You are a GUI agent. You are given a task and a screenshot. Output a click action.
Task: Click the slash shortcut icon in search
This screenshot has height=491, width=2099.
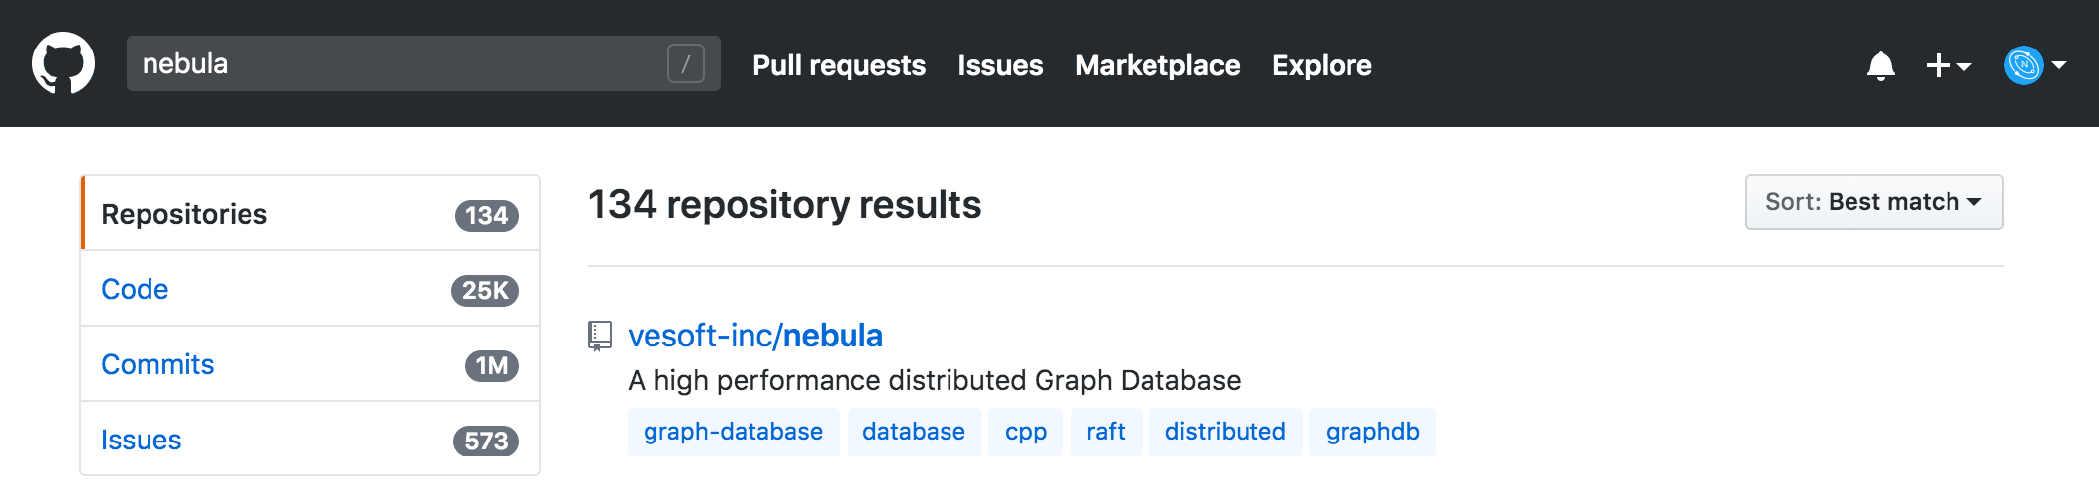[x=685, y=63]
